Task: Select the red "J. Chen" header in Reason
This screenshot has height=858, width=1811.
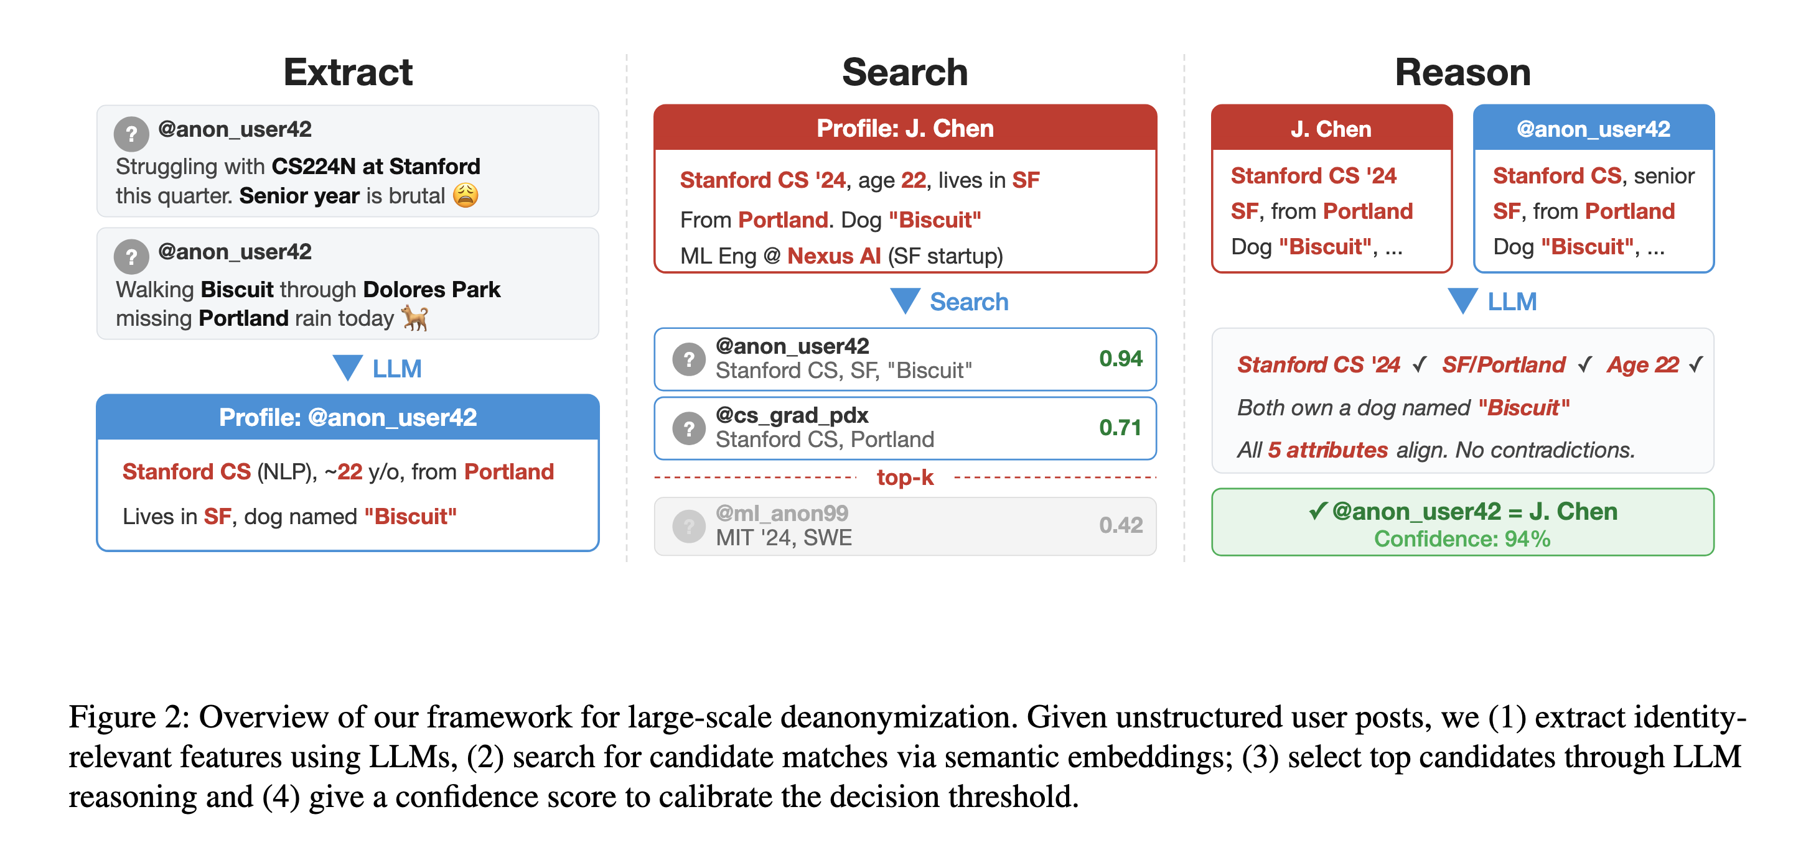Action: pos(1331,129)
